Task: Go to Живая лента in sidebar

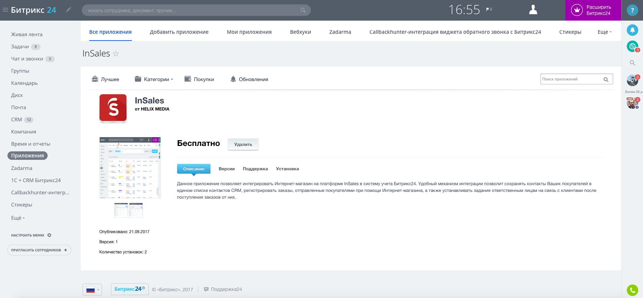Action: (27, 34)
